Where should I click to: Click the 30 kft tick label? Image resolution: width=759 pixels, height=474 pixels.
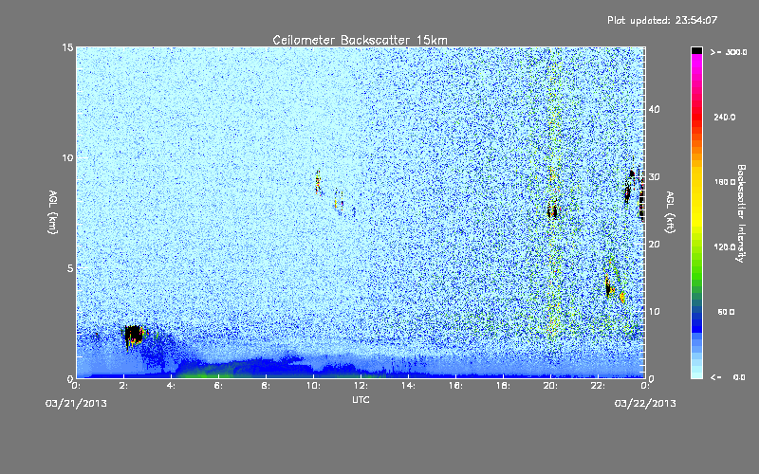pyautogui.click(x=654, y=177)
